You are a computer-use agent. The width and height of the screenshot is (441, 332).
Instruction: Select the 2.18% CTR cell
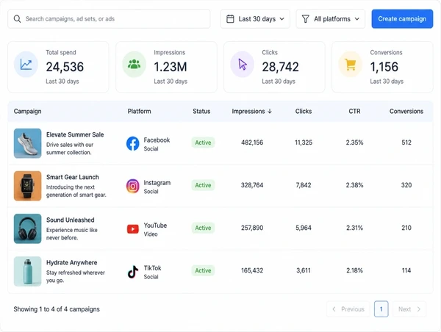click(x=354, y=270)
